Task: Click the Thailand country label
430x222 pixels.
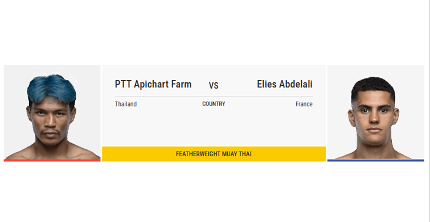Action: 126,104
